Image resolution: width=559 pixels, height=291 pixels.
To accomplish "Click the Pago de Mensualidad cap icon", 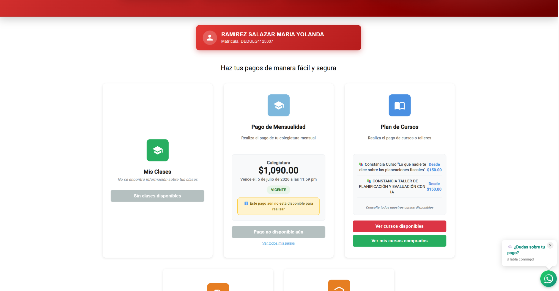I will tap(278, 105).
